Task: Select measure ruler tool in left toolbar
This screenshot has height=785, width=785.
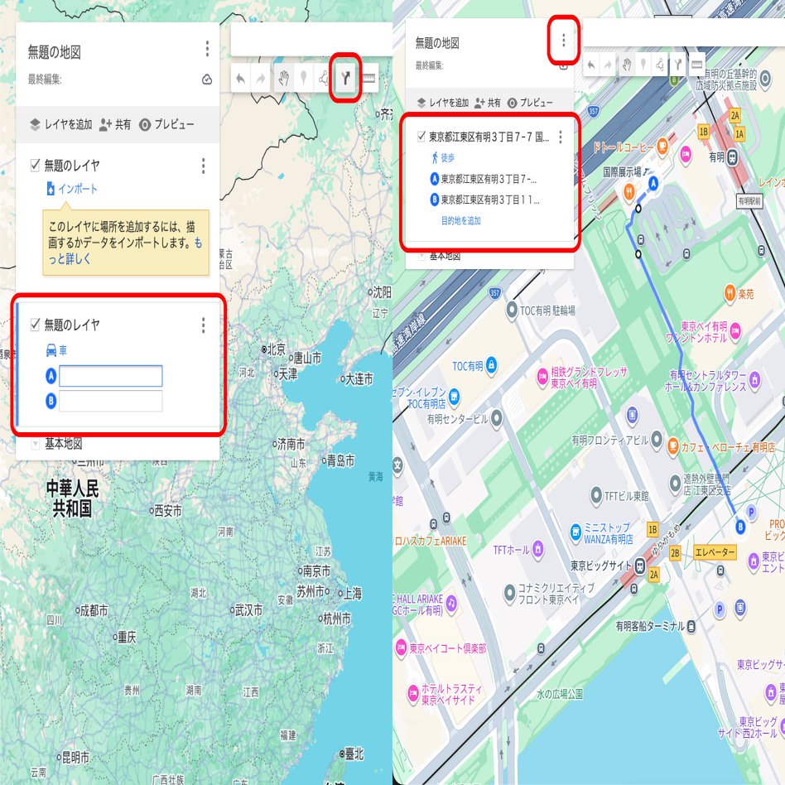Action: point(368,78)
